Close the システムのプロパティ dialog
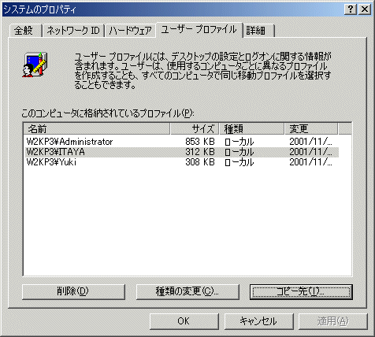 pos(365,9)
